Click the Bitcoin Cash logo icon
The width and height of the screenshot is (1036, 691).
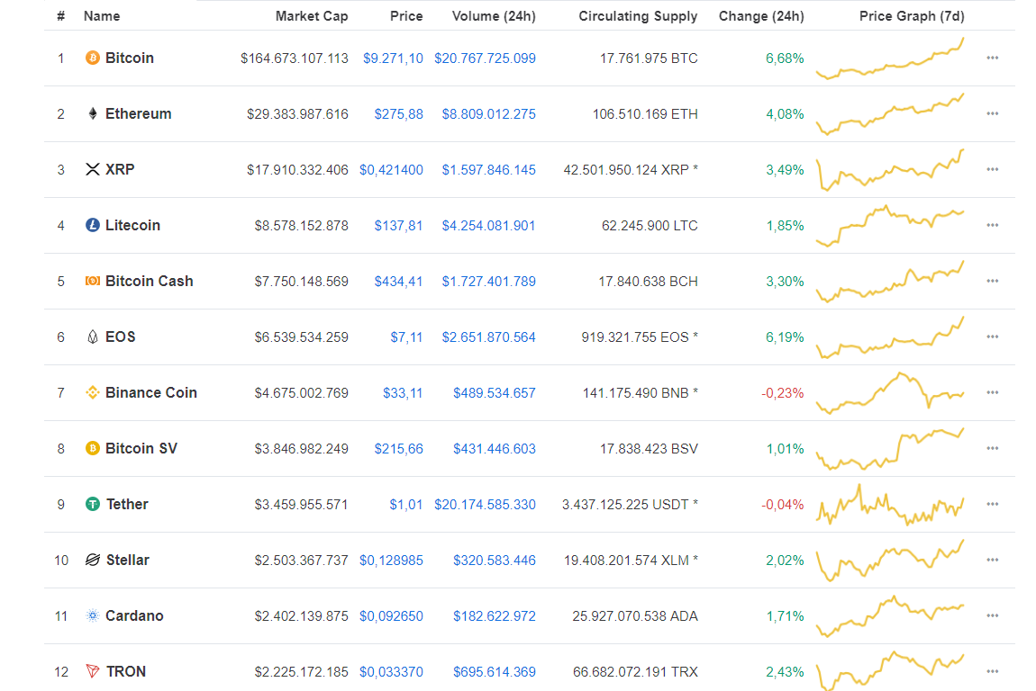click(93, 281)
